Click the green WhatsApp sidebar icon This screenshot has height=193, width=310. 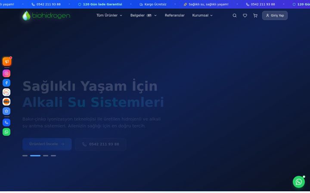pos(6,132)
